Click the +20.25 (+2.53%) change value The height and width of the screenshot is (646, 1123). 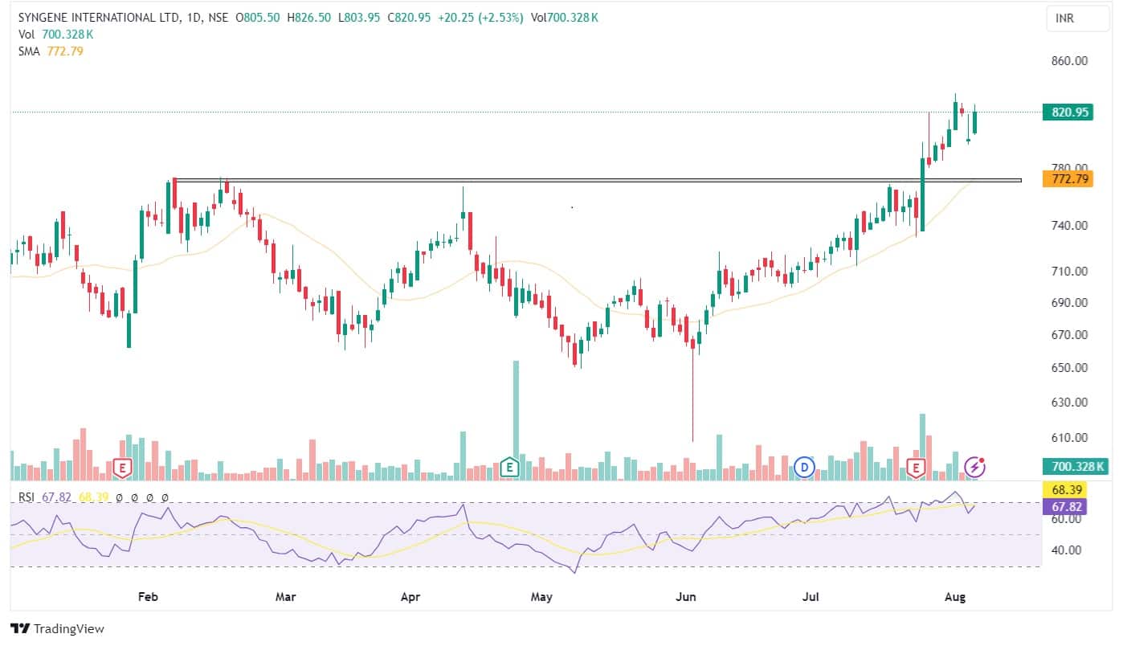[479, 18]
